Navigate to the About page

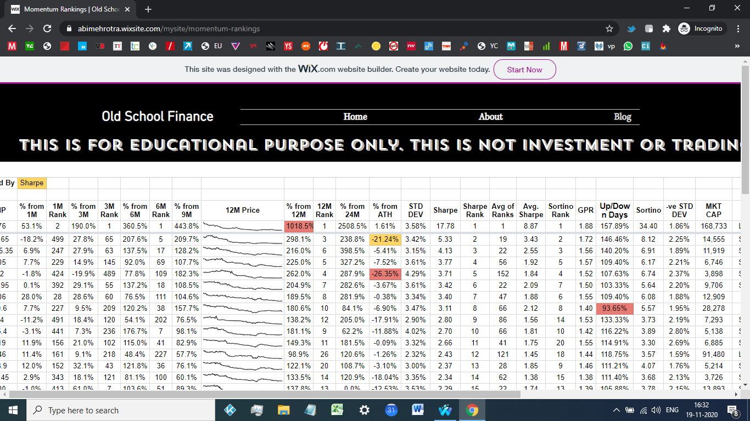point(490,117)
